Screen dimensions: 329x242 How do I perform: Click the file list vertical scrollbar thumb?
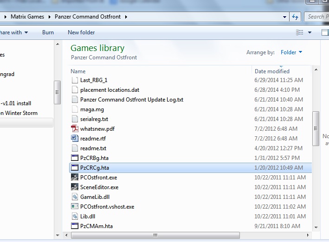coord(316,128)
